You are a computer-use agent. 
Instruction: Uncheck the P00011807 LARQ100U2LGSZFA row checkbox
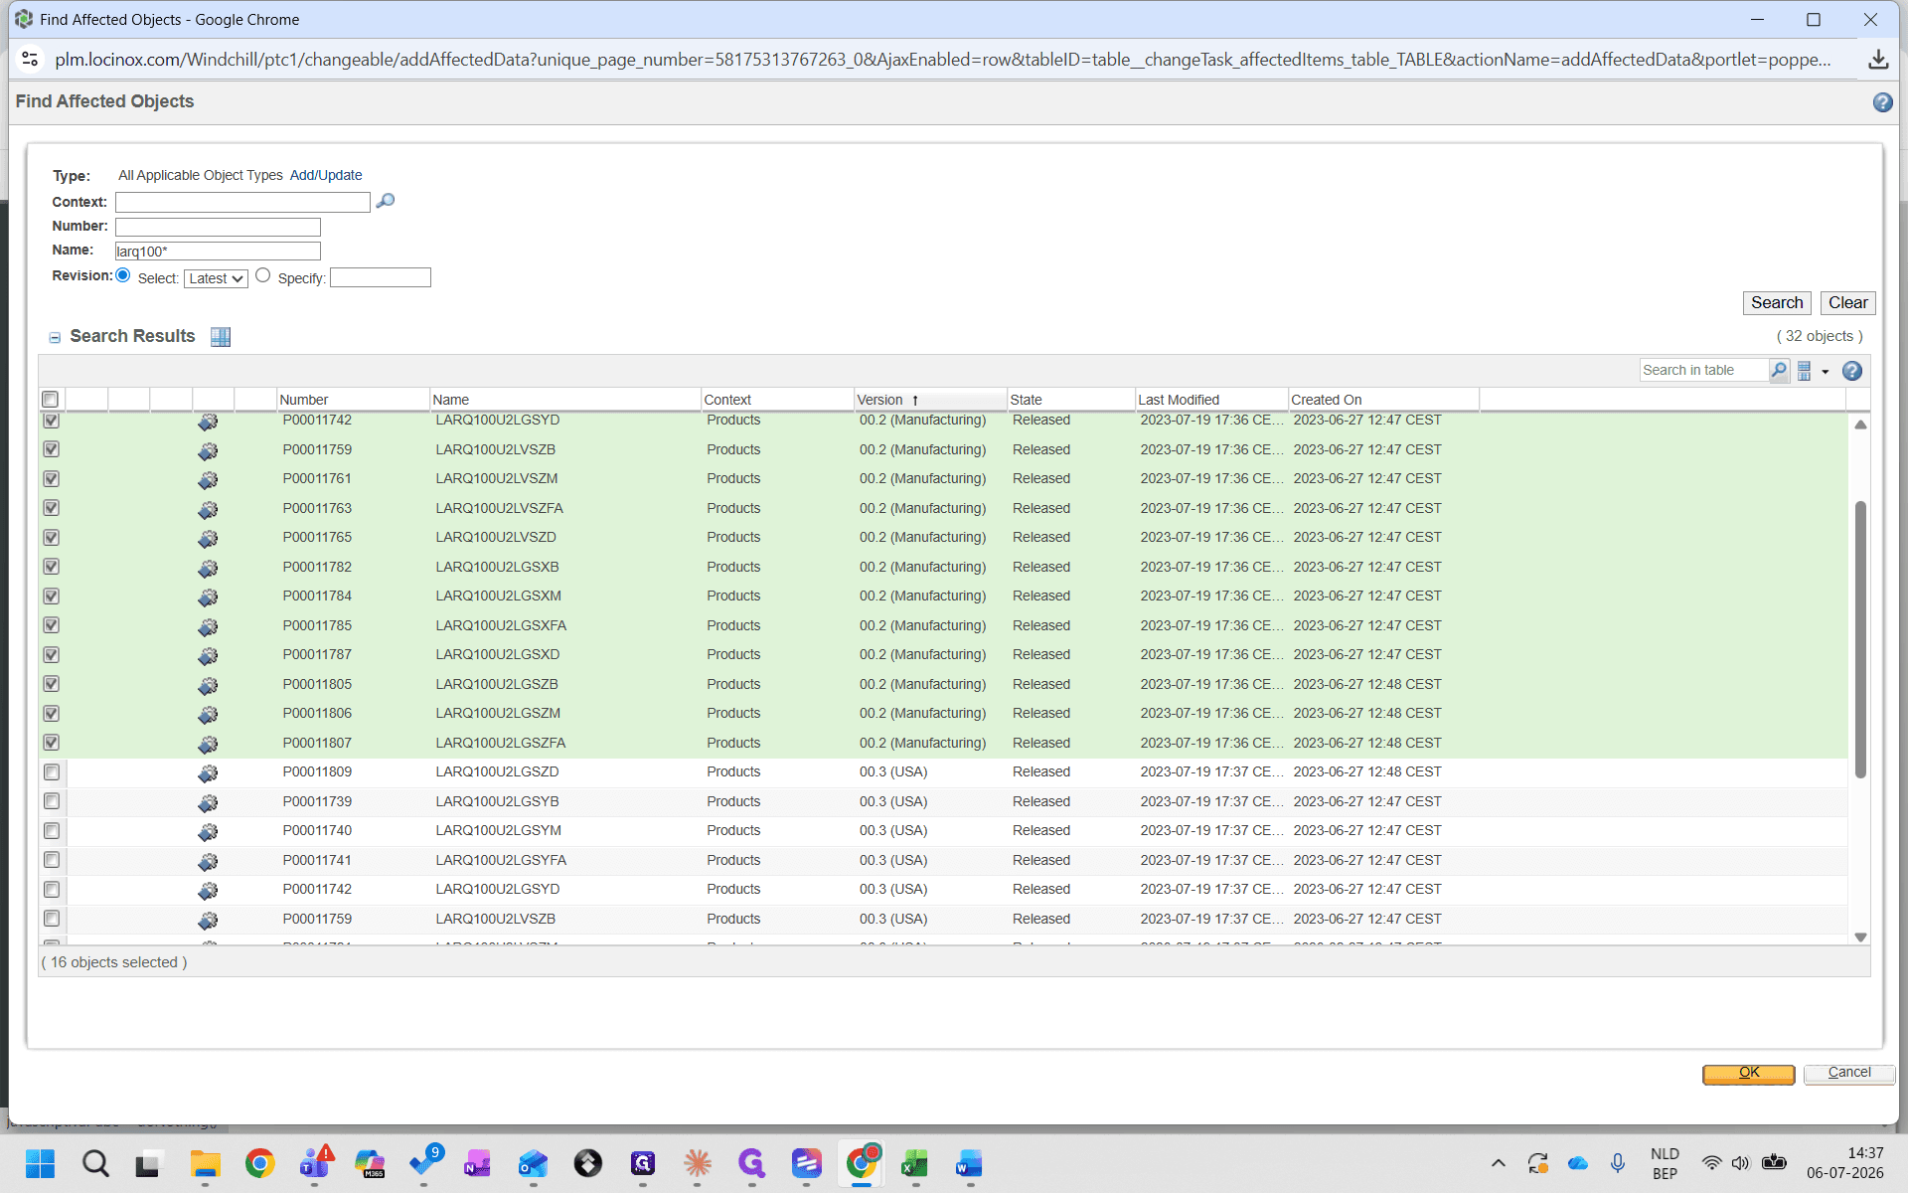[x=52, y=743]
